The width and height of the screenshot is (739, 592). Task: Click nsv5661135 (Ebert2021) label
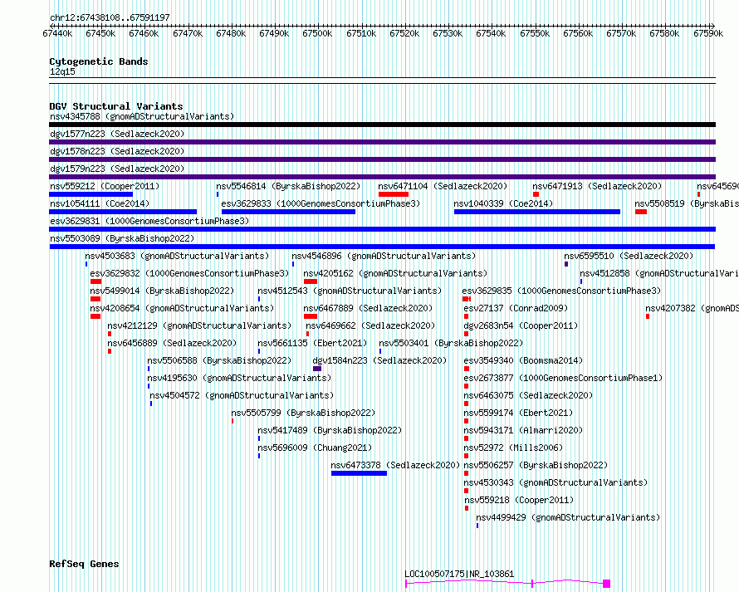(312, 343)
